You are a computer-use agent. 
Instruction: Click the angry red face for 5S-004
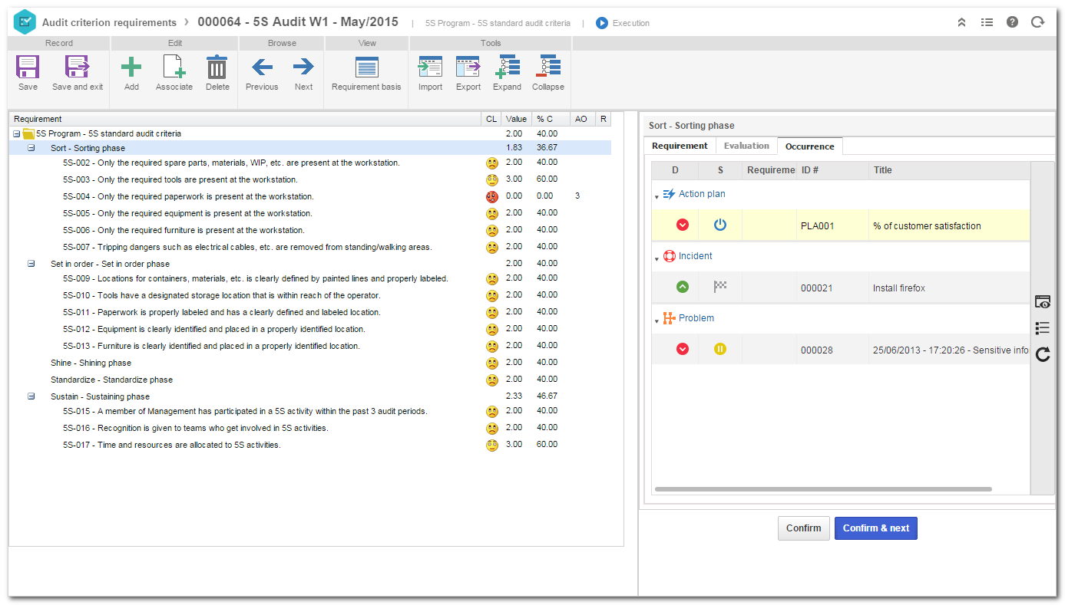pyautogui.click(x=491, y=197)
